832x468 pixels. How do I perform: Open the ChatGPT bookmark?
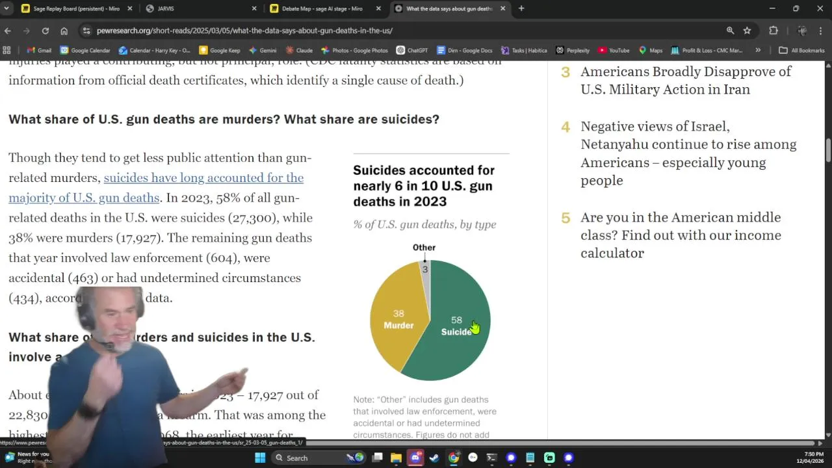pyautogui.click(x=412, y=50)
